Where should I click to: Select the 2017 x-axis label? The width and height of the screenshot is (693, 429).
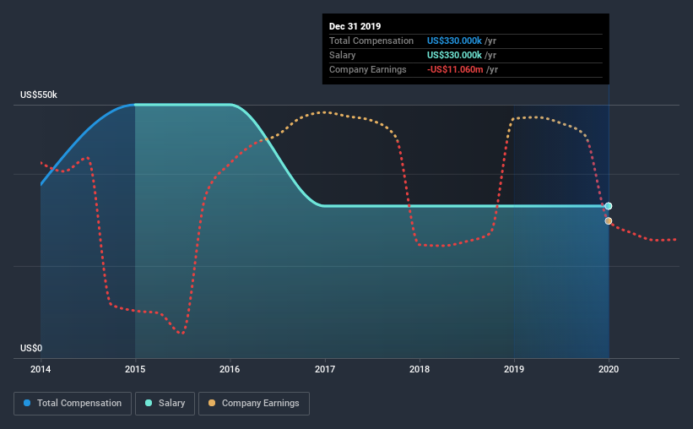[x=325, y=369]
